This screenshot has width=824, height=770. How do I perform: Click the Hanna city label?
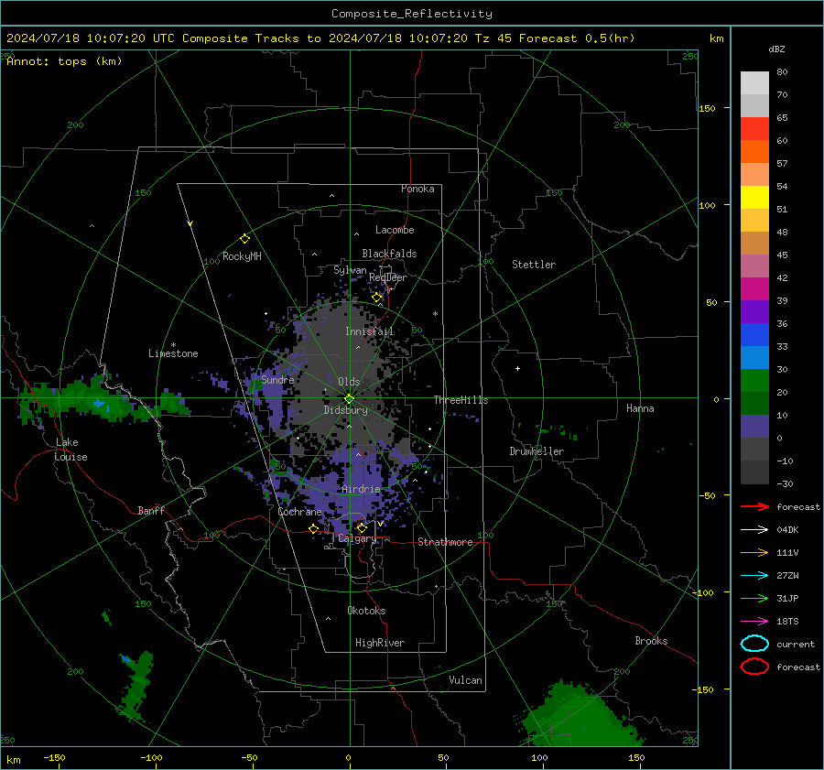tap(640, 408)
